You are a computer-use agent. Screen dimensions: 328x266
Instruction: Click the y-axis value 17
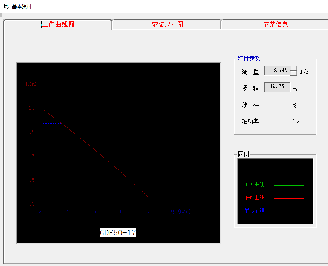[32, 156]
